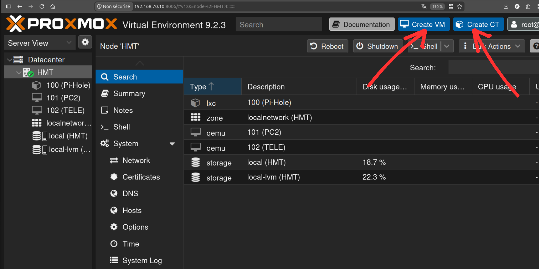539x269 pixels.
Task: Open the root@ user menu button
Action: tap(523, 24)
